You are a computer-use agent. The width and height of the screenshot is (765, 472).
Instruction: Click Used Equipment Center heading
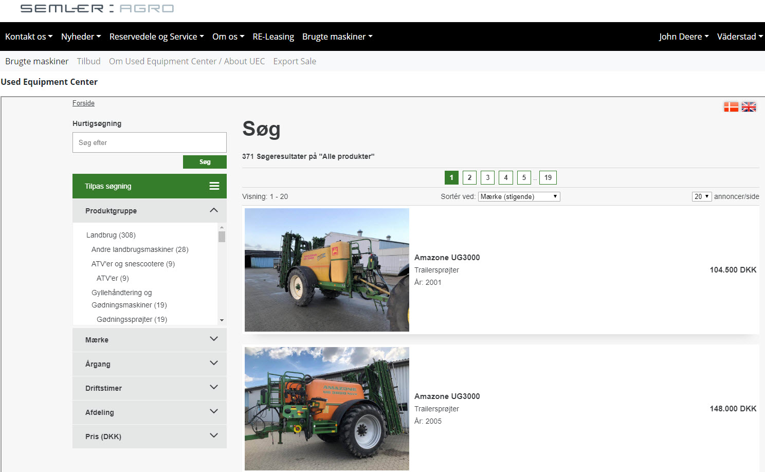tap(49, 82)
